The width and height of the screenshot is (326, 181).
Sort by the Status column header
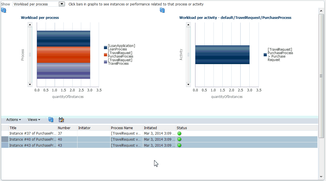coord(247,128)
